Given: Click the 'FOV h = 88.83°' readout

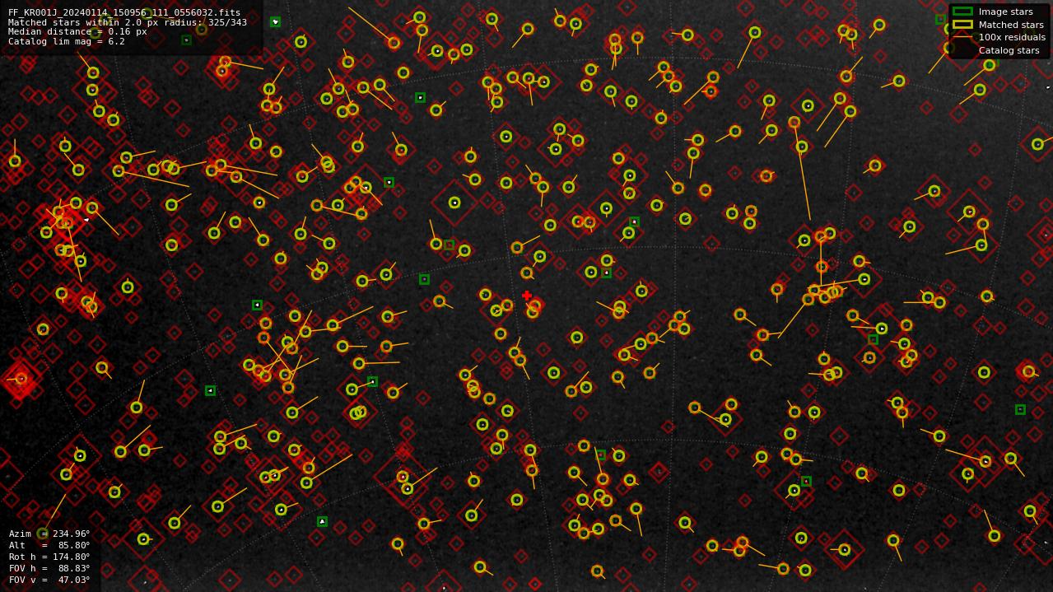Looking at the screenshot, I should 49,568.
